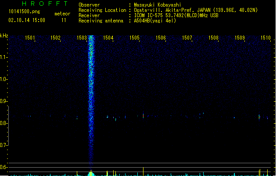
Task: Click observer name Masayuki Kobayashi
Action: [x=158, y=5]
